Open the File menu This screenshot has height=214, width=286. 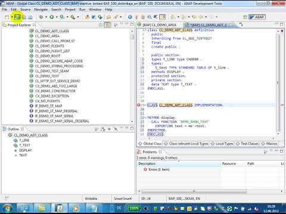pos(4,10)
